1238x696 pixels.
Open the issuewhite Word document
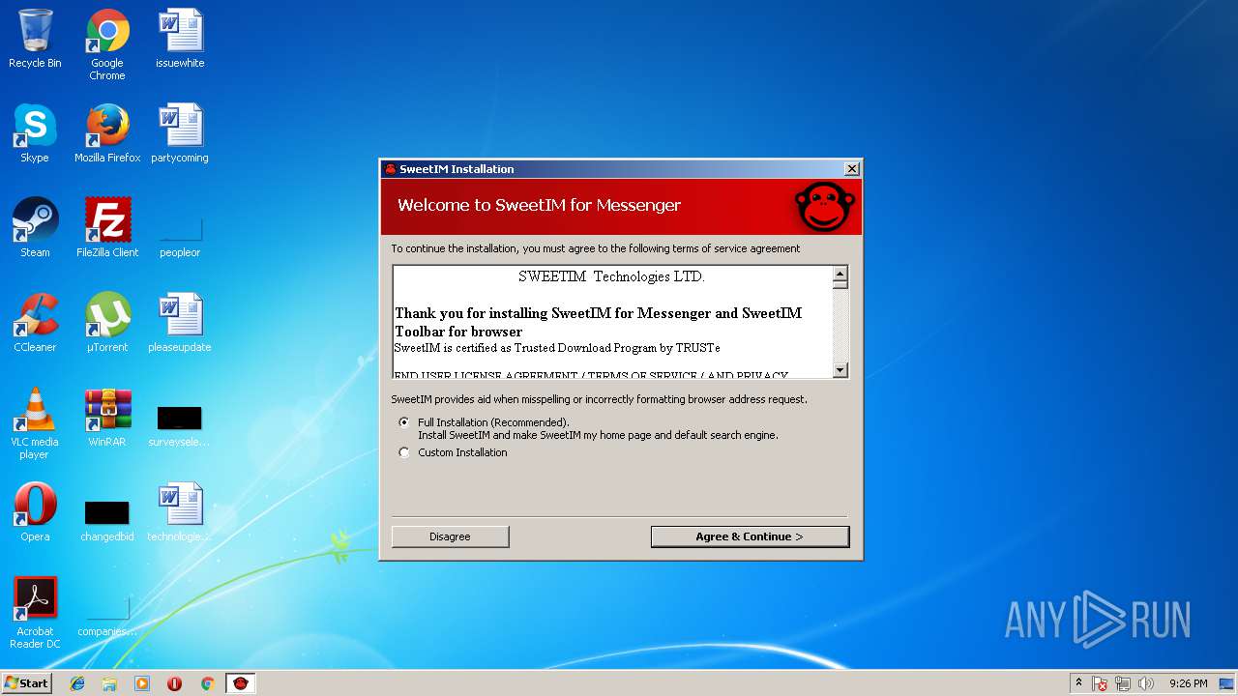(x=180, y=39)
